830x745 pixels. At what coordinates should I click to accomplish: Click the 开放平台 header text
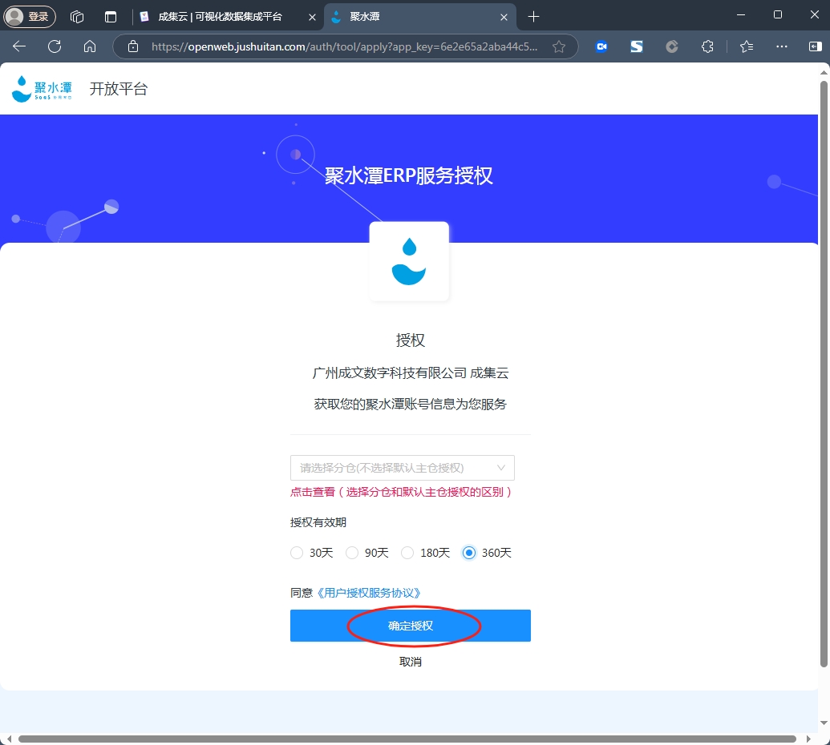(119, 89)
